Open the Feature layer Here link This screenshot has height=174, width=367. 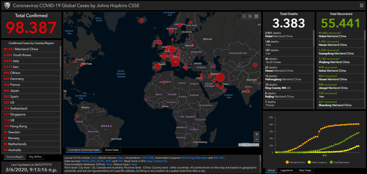tap(134, 164)
